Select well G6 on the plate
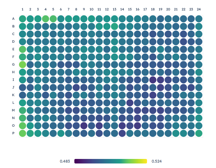 pyautogui.click(x=61, y=64)
